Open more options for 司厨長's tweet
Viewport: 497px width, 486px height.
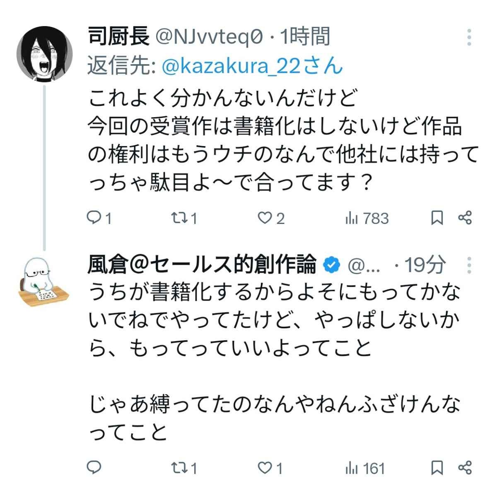(x=469, y=37)
